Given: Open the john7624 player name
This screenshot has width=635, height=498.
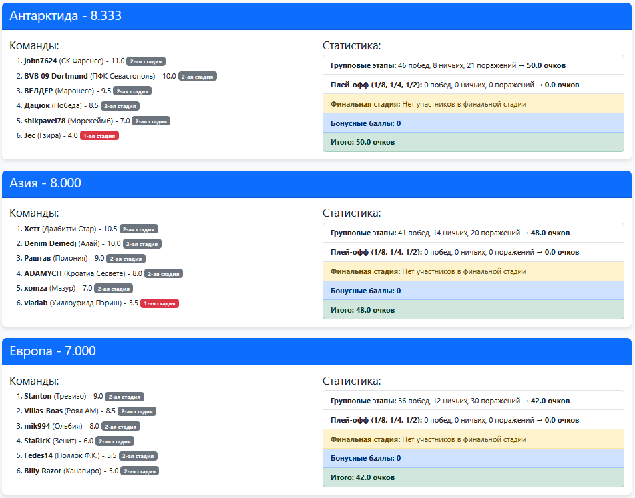Looking at the screenshot, I should 41,61.
